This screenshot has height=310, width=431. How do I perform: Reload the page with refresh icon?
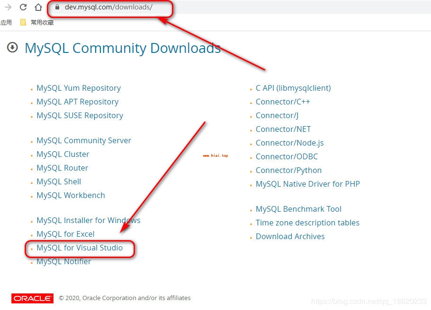point(23,7)
